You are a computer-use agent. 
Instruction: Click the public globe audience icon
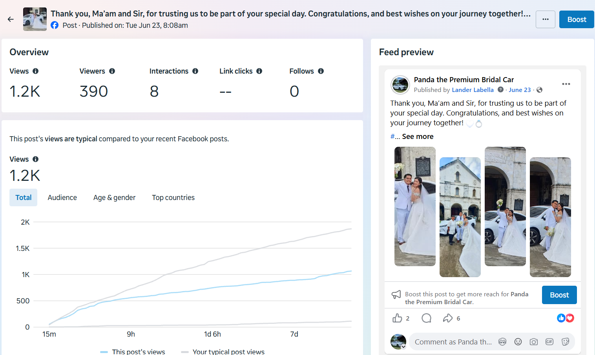(x=540, y=90)
